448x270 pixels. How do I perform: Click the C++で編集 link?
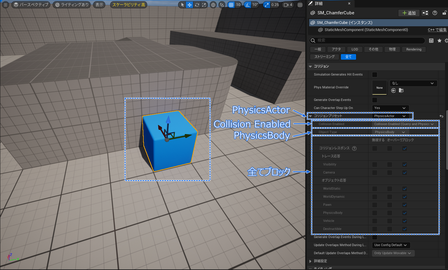tap(437, 30)
